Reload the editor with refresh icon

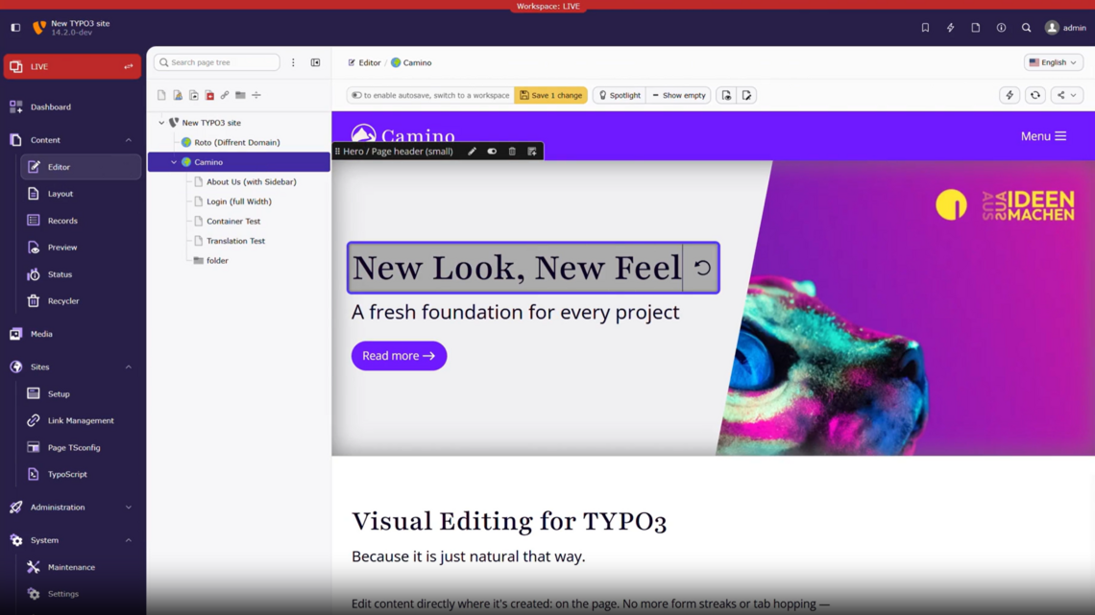point(1035,96)
